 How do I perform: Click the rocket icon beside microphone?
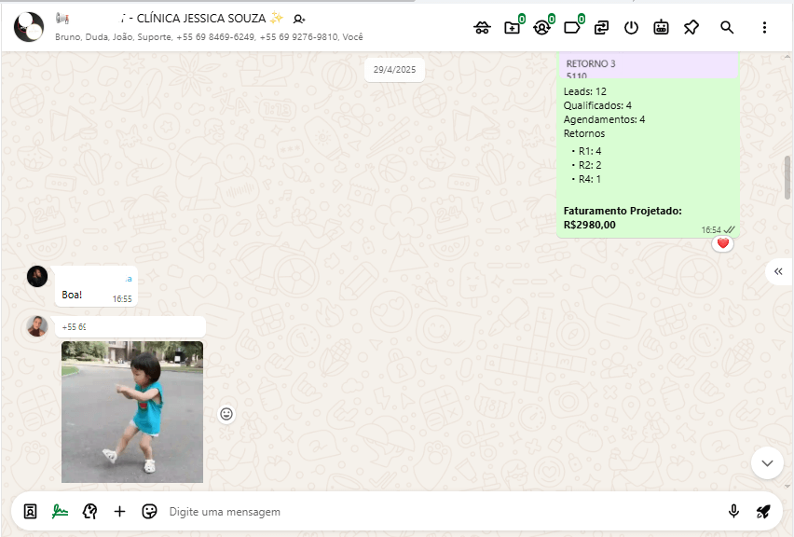click(763, 511)
